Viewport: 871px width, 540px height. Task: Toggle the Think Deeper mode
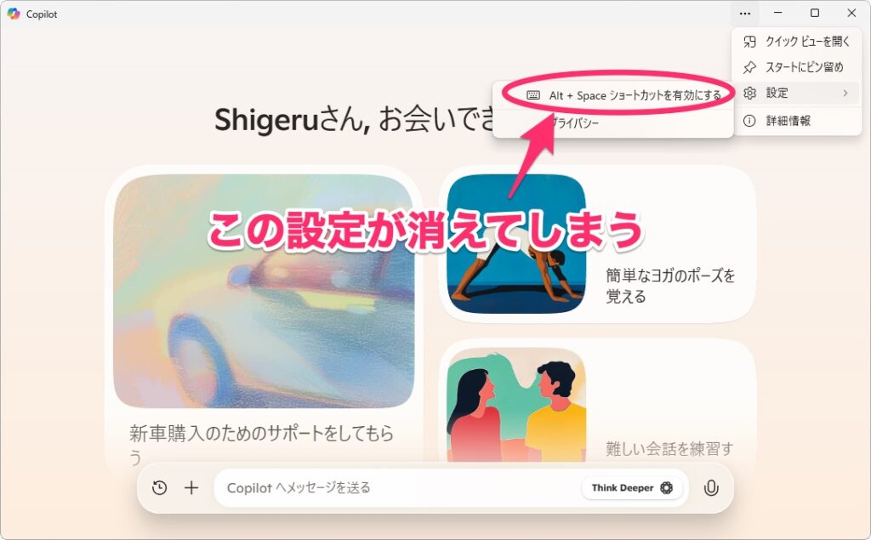pos(632,488)
